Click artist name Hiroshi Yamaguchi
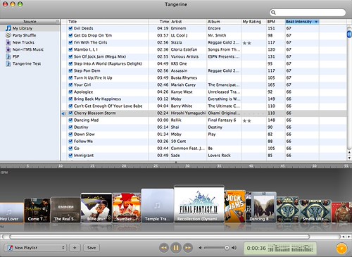The height and width of the screenshot is (257, 352). point(188,113)
